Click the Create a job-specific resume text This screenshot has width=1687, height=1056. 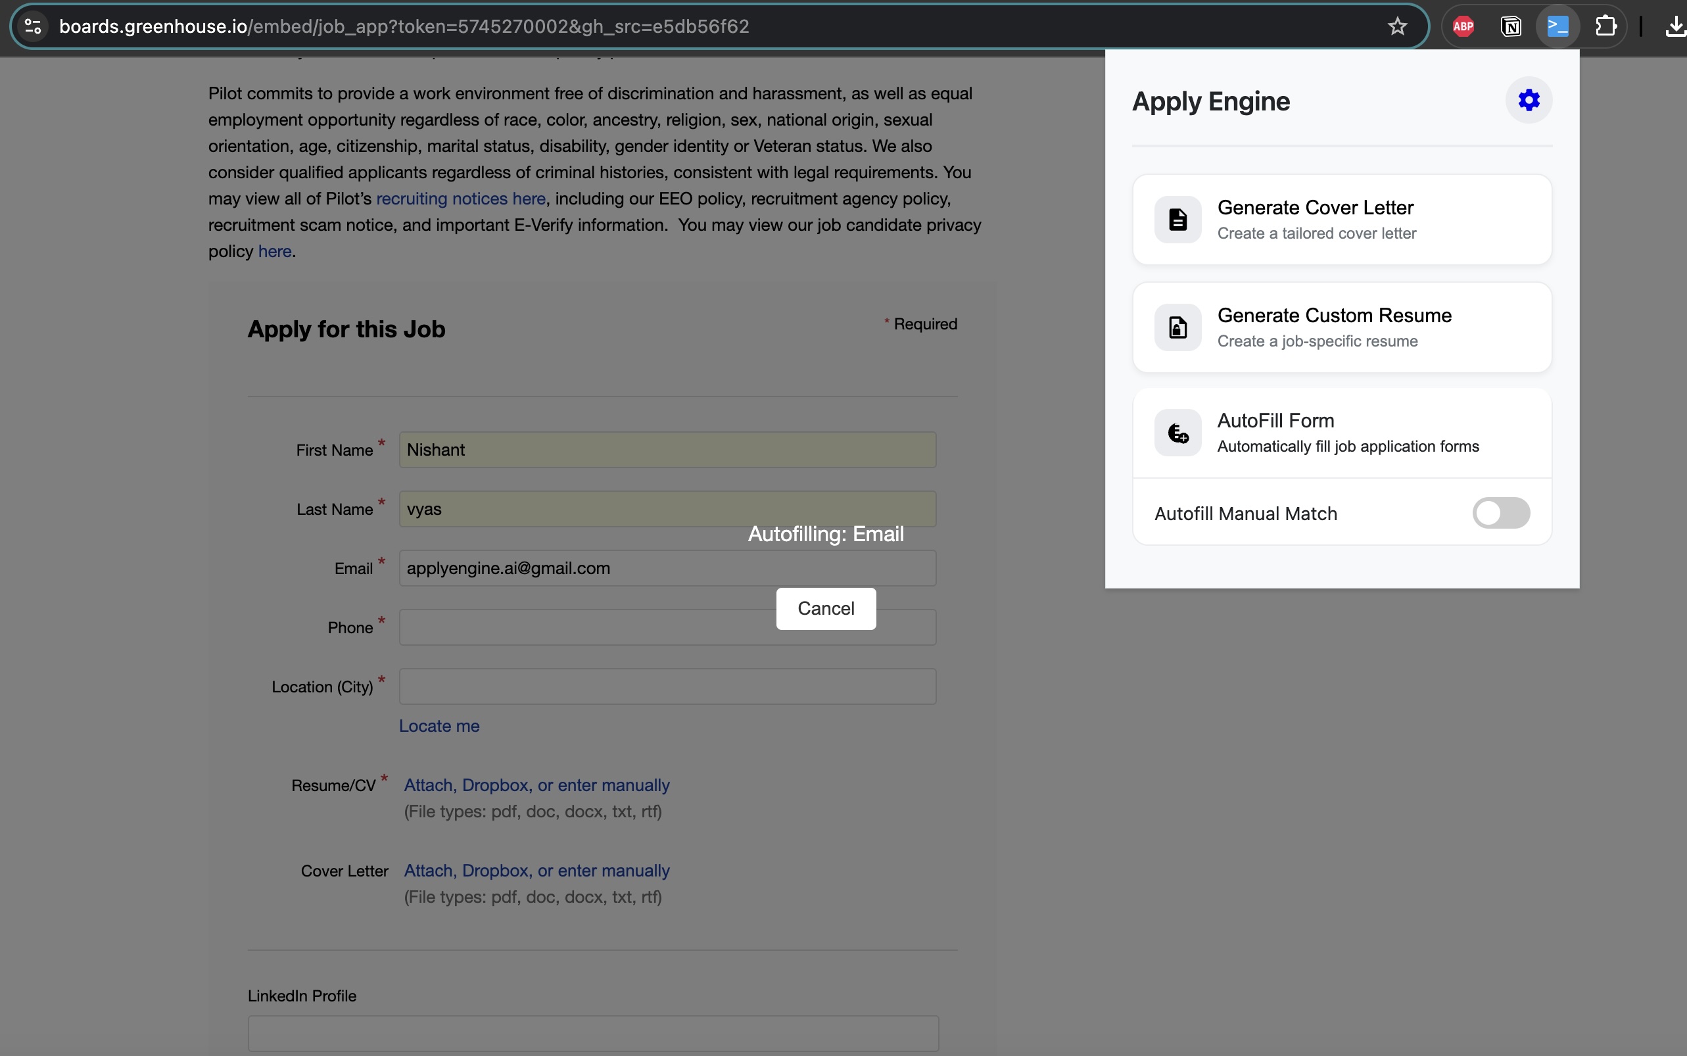(x=1317, y=341)
